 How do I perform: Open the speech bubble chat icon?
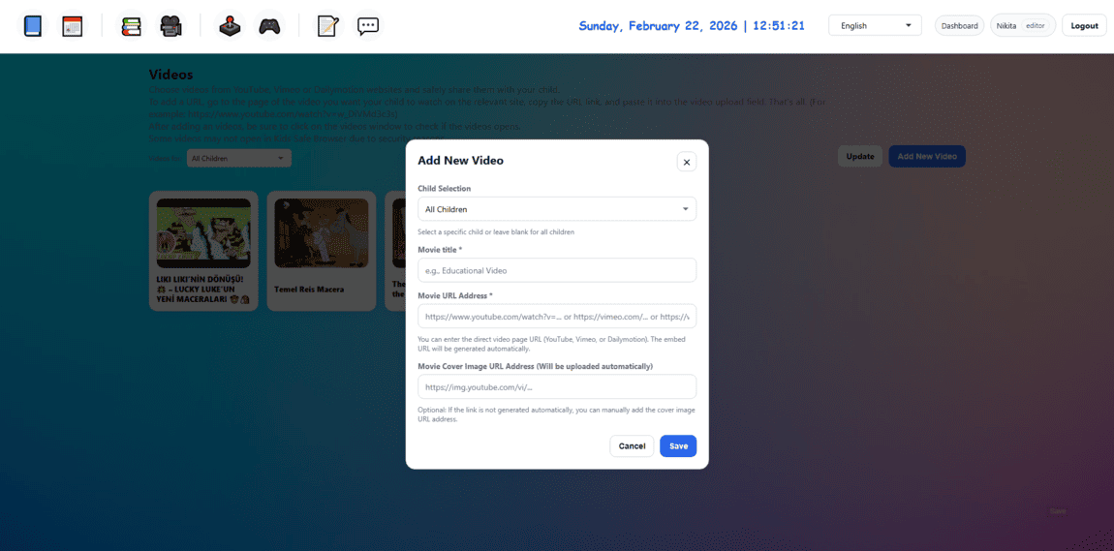(x=368, y=26)
